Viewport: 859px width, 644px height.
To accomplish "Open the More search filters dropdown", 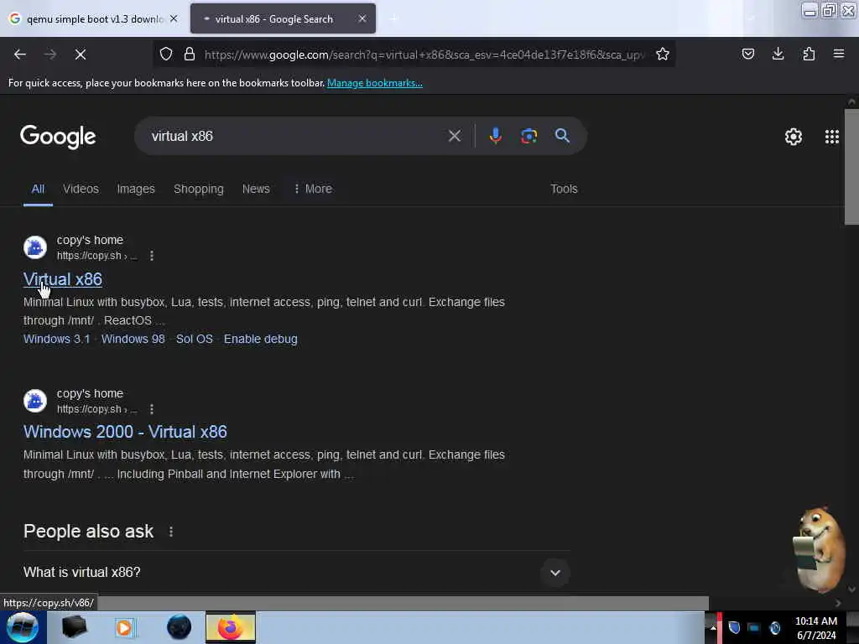I will (x=313, y=189).
